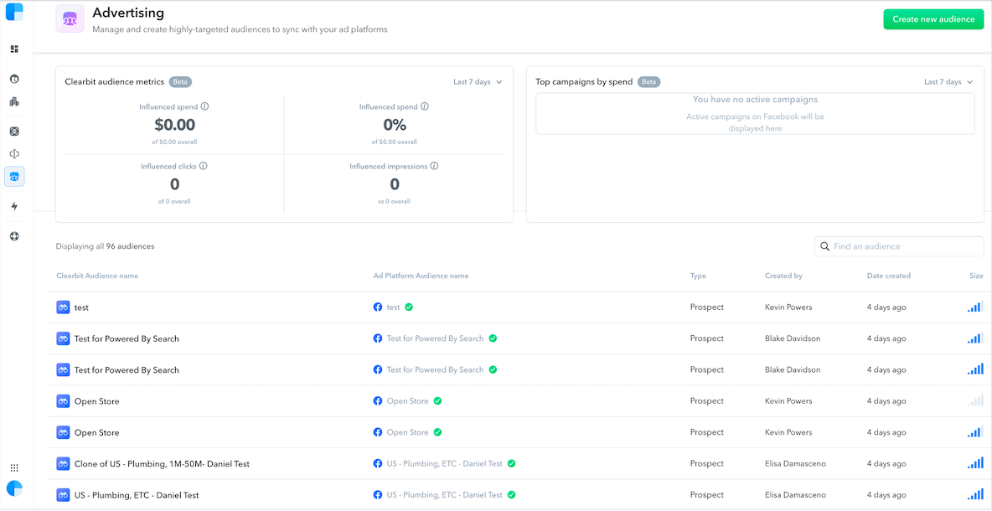Image resolution: width=992 pixels, height=511 pixels.
Task: Click Clearbit Audience name column header
Action: tap(97, 276)
